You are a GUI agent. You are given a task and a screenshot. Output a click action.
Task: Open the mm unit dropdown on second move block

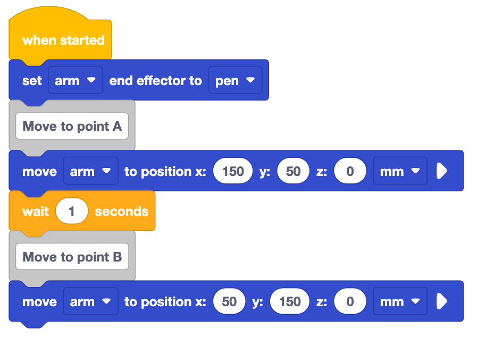(x=399, y=301)
